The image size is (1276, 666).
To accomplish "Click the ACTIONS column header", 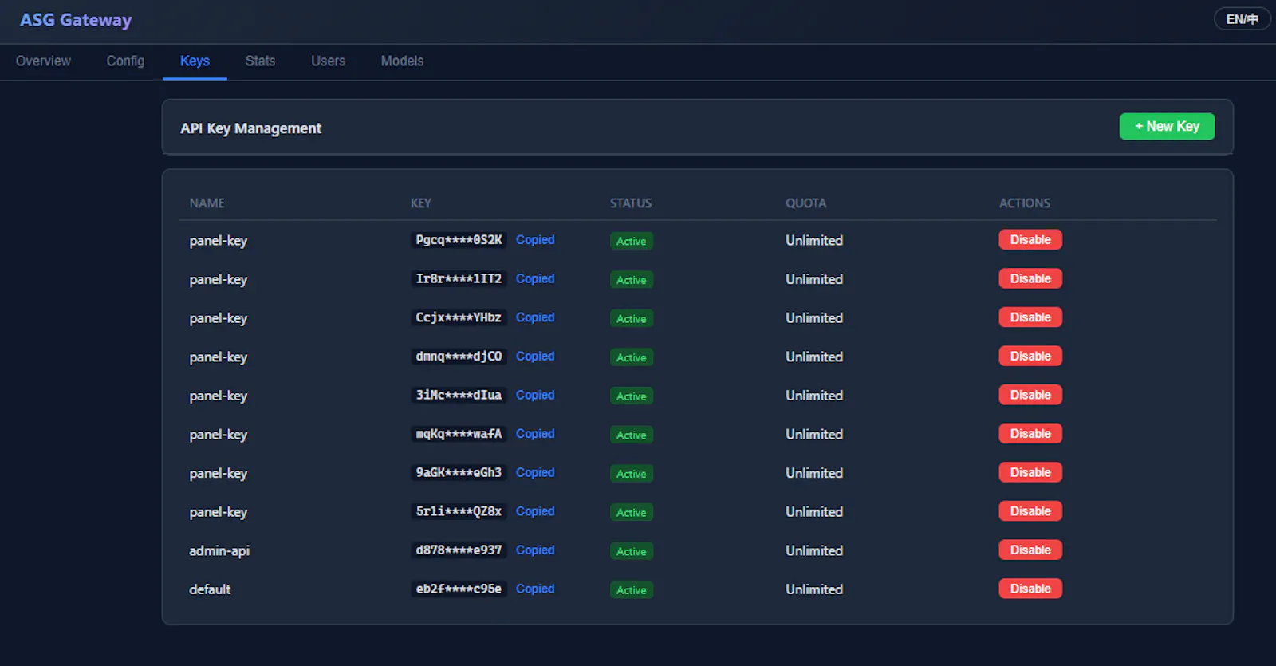I will tap(1025, 203).
